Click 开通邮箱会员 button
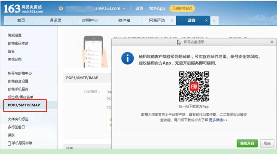Viewport: 277px width, 154px height. point(182,8)
